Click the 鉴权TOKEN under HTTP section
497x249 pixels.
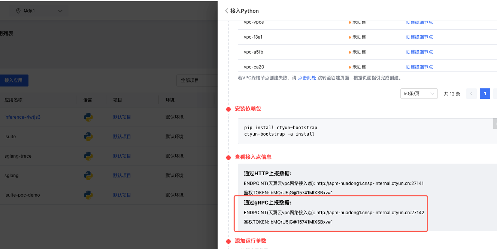[288, 193]
